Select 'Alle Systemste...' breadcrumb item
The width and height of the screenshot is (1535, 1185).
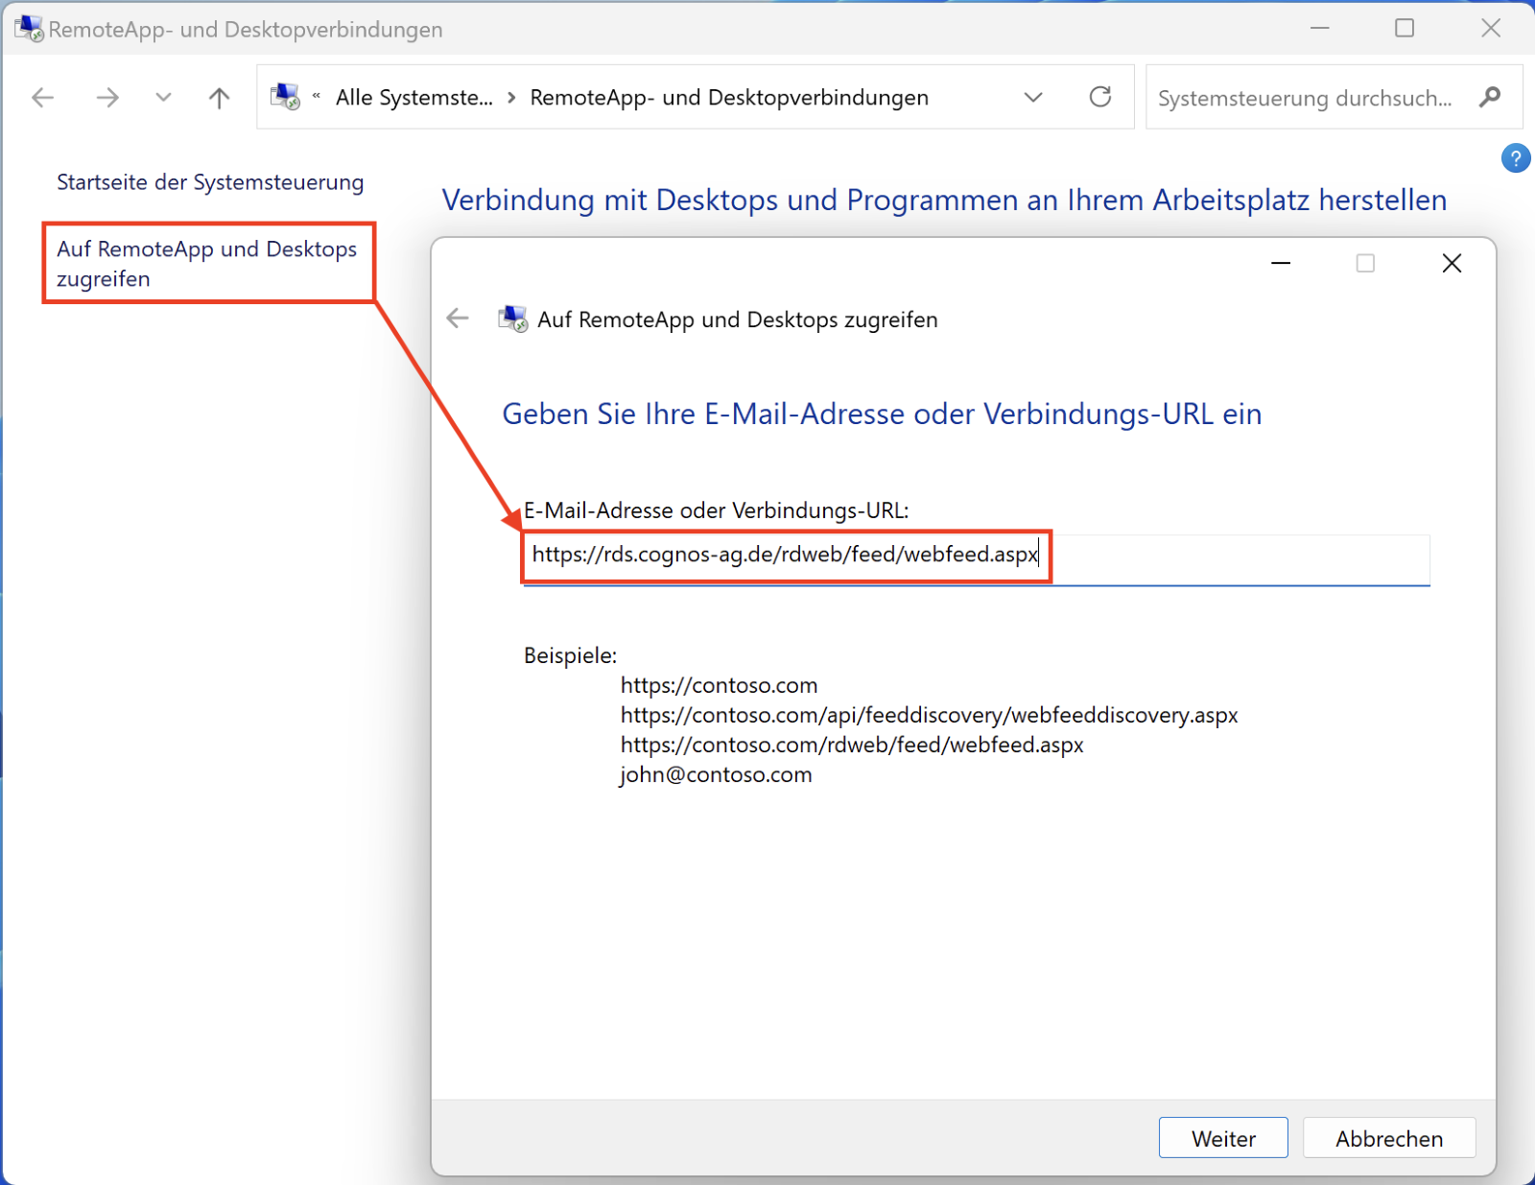click(x=413, y=98)
